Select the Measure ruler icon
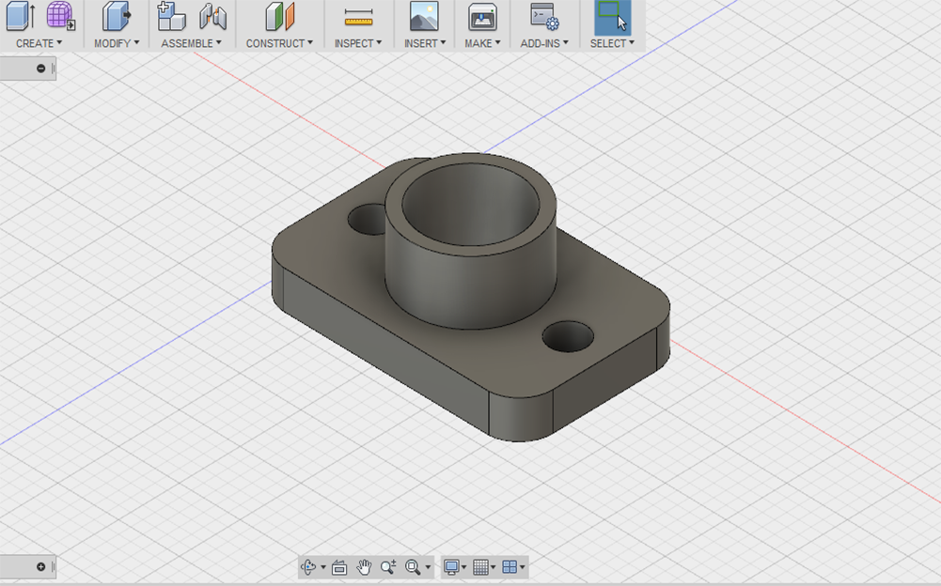 click(358, 17)
